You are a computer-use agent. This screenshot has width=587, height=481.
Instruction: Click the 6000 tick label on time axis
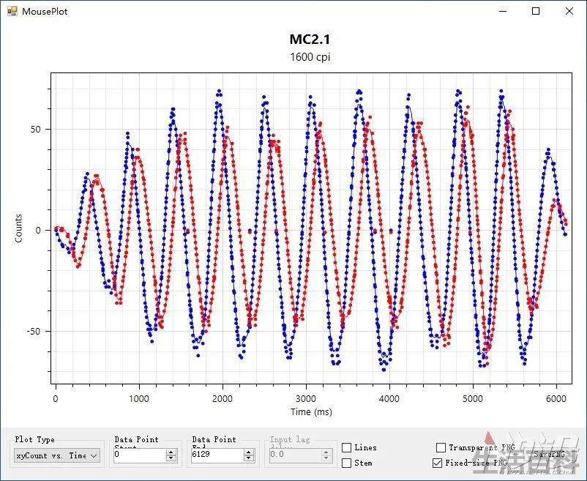[x=556, y=399]
